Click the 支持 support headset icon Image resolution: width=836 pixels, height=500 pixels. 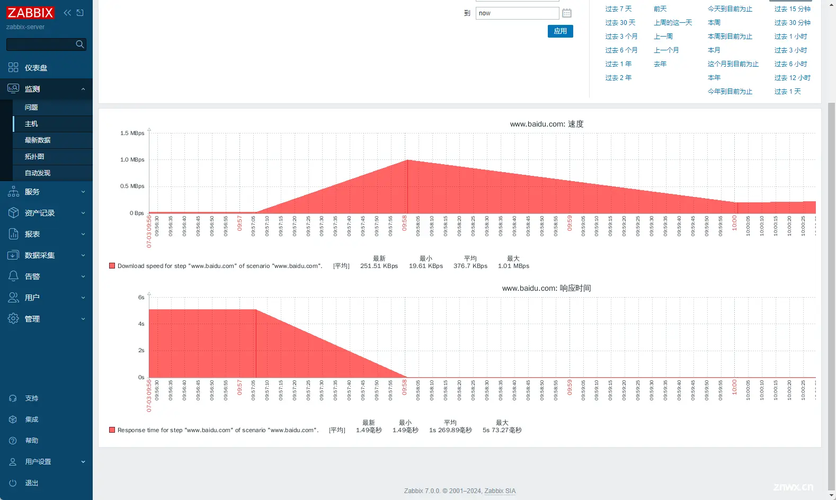point(13,398)
